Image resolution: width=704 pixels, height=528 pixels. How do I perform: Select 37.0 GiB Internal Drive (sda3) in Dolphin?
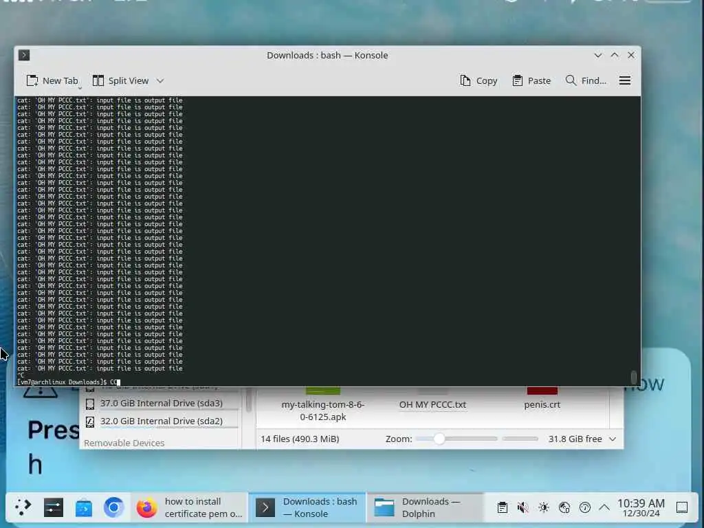coord(161,403)
